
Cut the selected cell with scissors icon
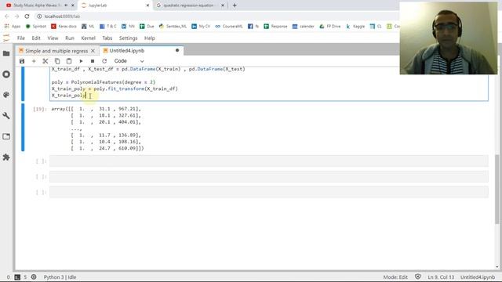click(x=45, y=61)
